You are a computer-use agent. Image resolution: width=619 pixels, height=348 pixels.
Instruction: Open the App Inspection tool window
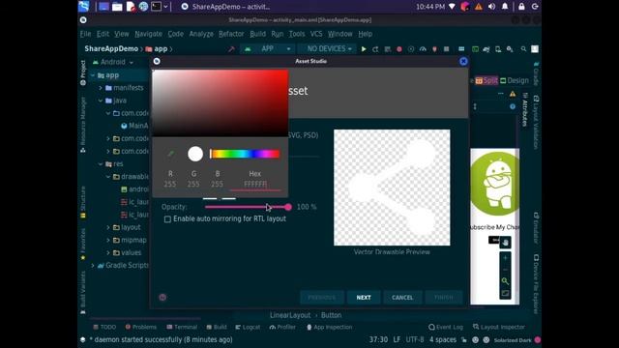click(x=330, y=327)
